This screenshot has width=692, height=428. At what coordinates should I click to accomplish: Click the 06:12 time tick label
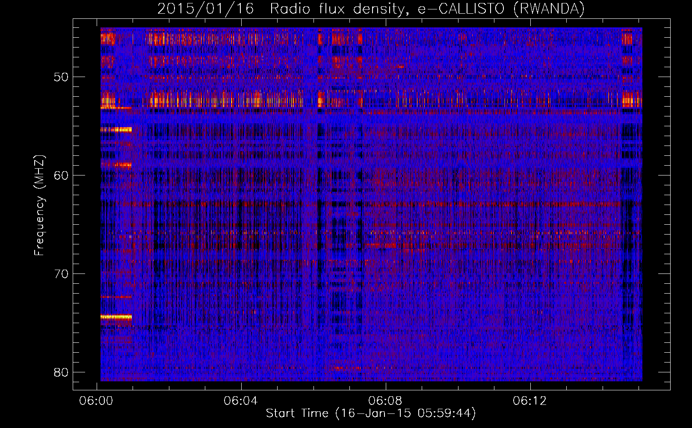click(530, 401)
